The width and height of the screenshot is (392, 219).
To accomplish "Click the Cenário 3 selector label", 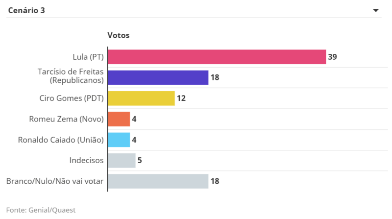I will coord(26,10).
